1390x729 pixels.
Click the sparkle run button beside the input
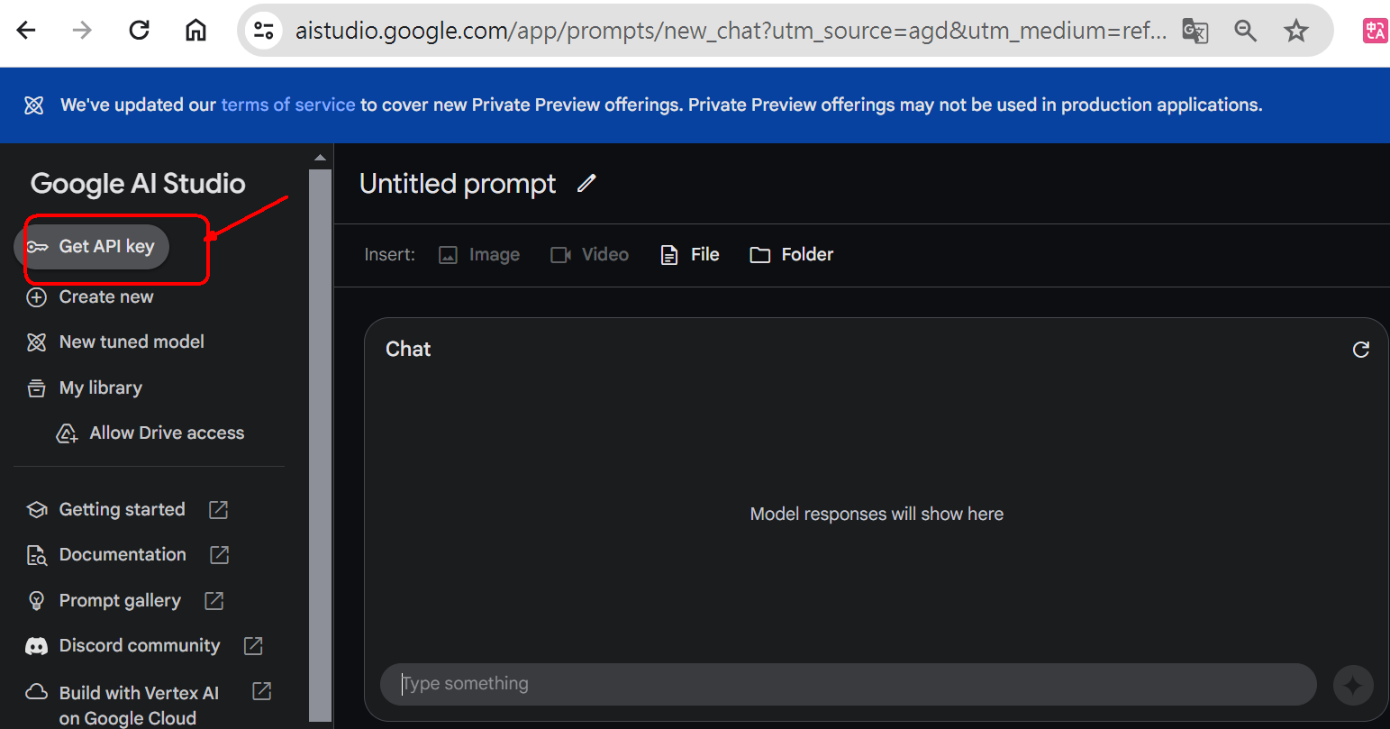coord(1353,685)
